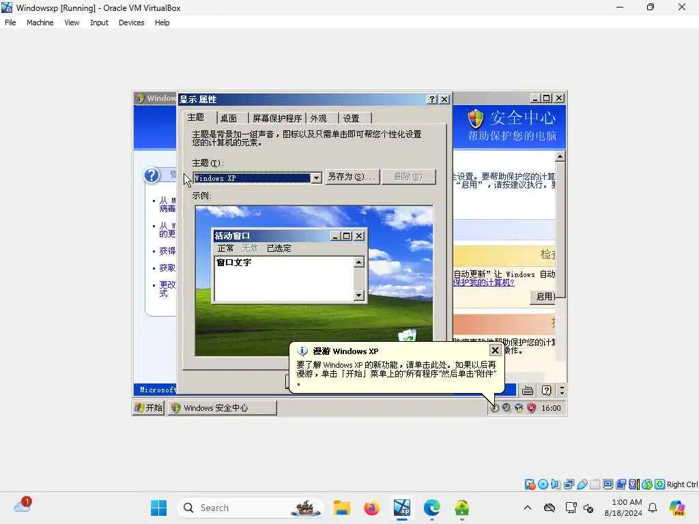Click the keyboard capture green arrow indicator

point(660,484)
